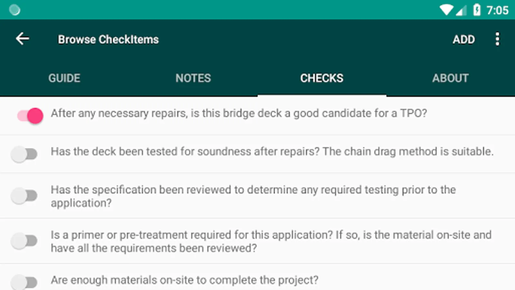Image resolution: width=515 pixels, height=290 pixels.
Task: Open the NOTES tab
Action: (x=193, y=78)
